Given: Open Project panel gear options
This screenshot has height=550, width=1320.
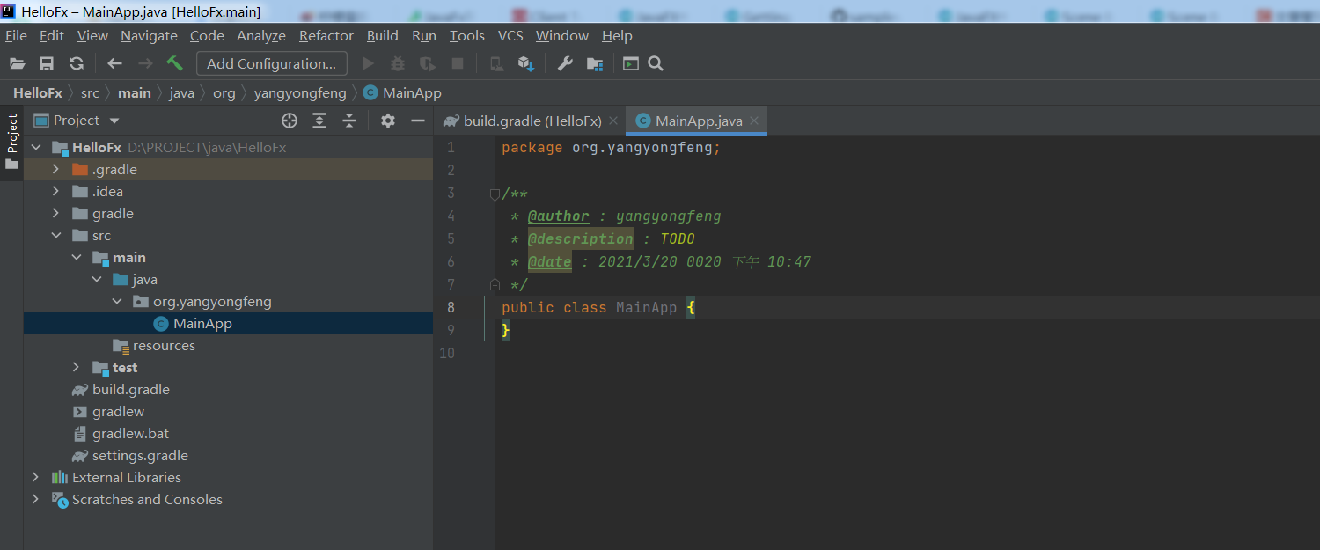Looking at the screenshot, I should pos(388,121).
